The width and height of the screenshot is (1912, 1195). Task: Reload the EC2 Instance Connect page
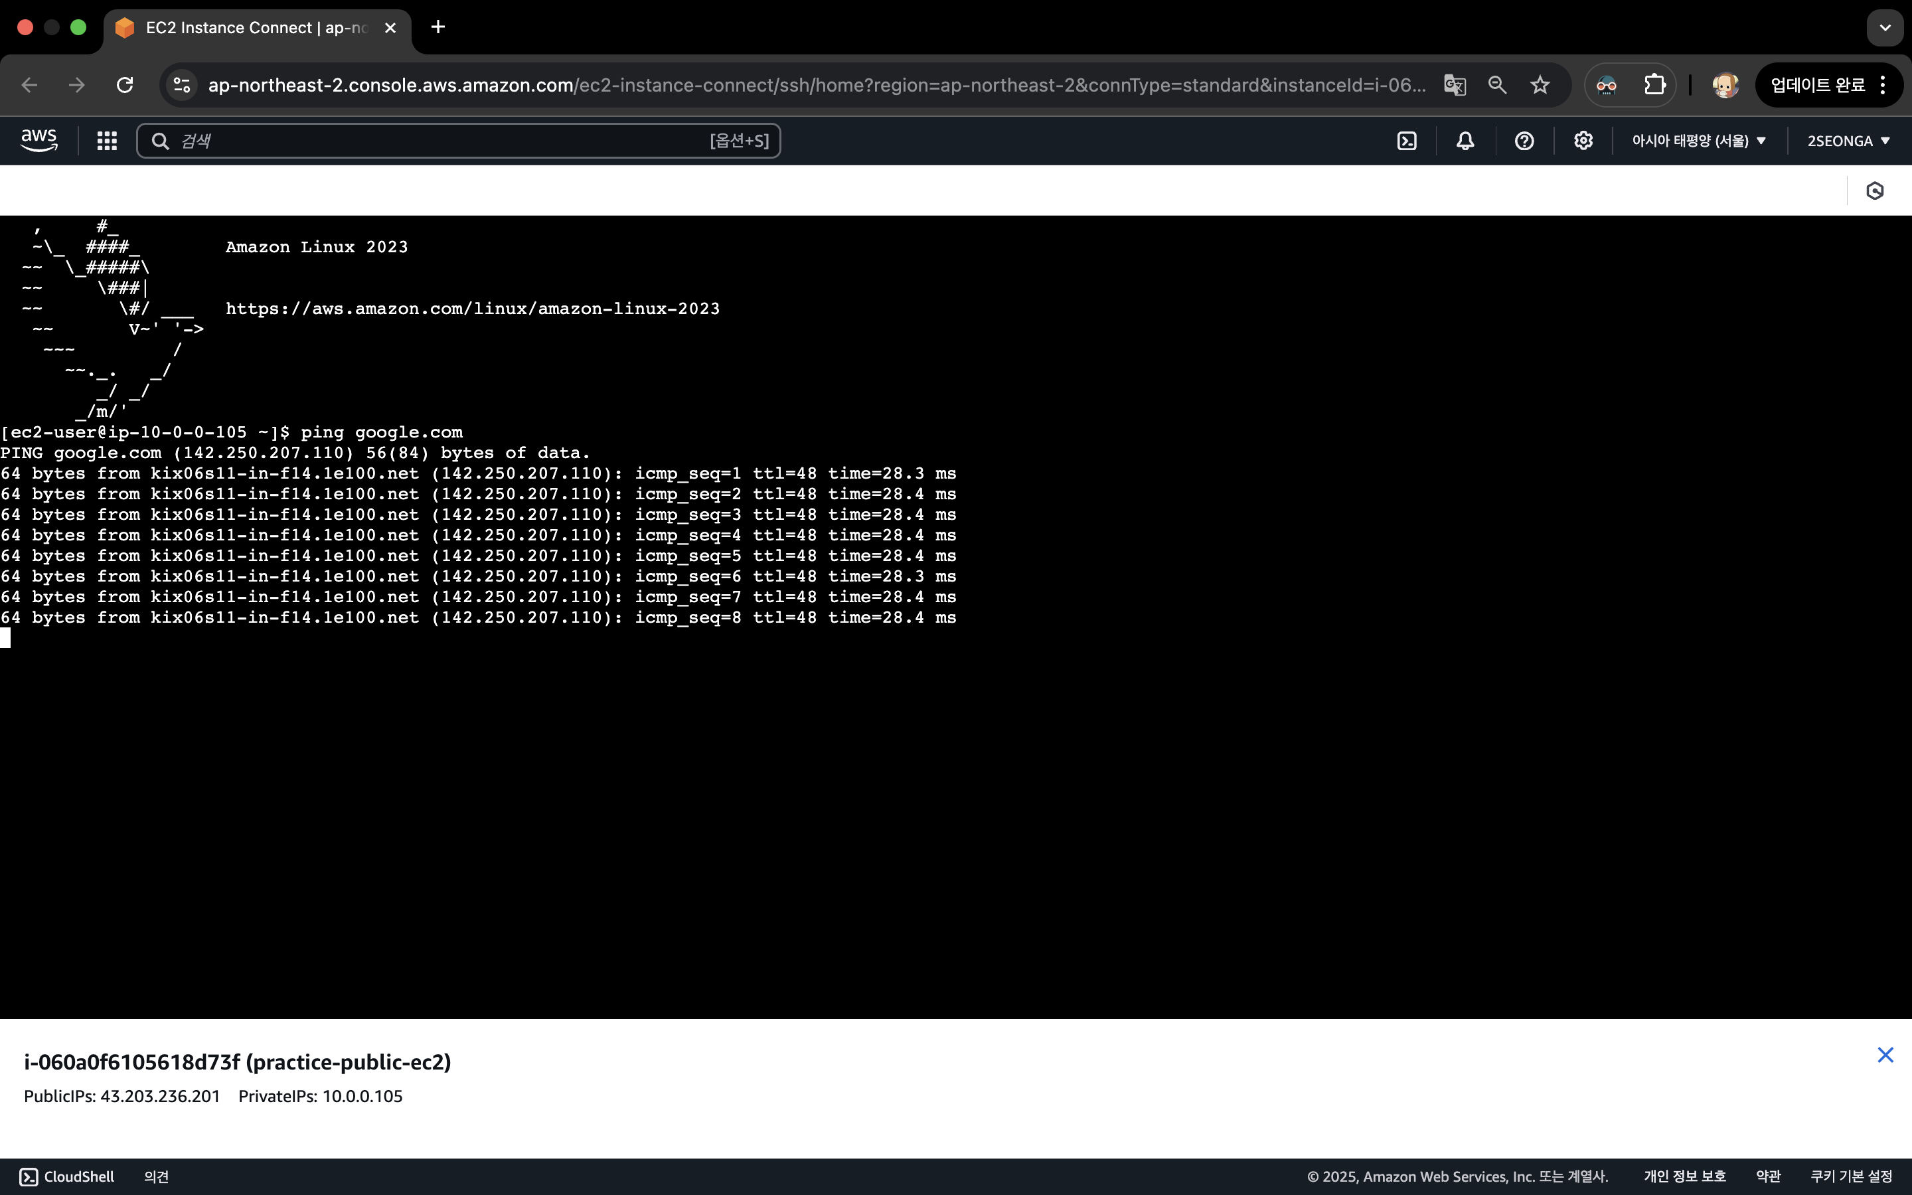[x=125, y=84]
